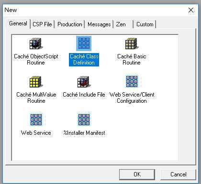Choose the Caché Class Definition icon
Image resolution: width=201 pixels, height=184 pixels.
click(84, 43)
